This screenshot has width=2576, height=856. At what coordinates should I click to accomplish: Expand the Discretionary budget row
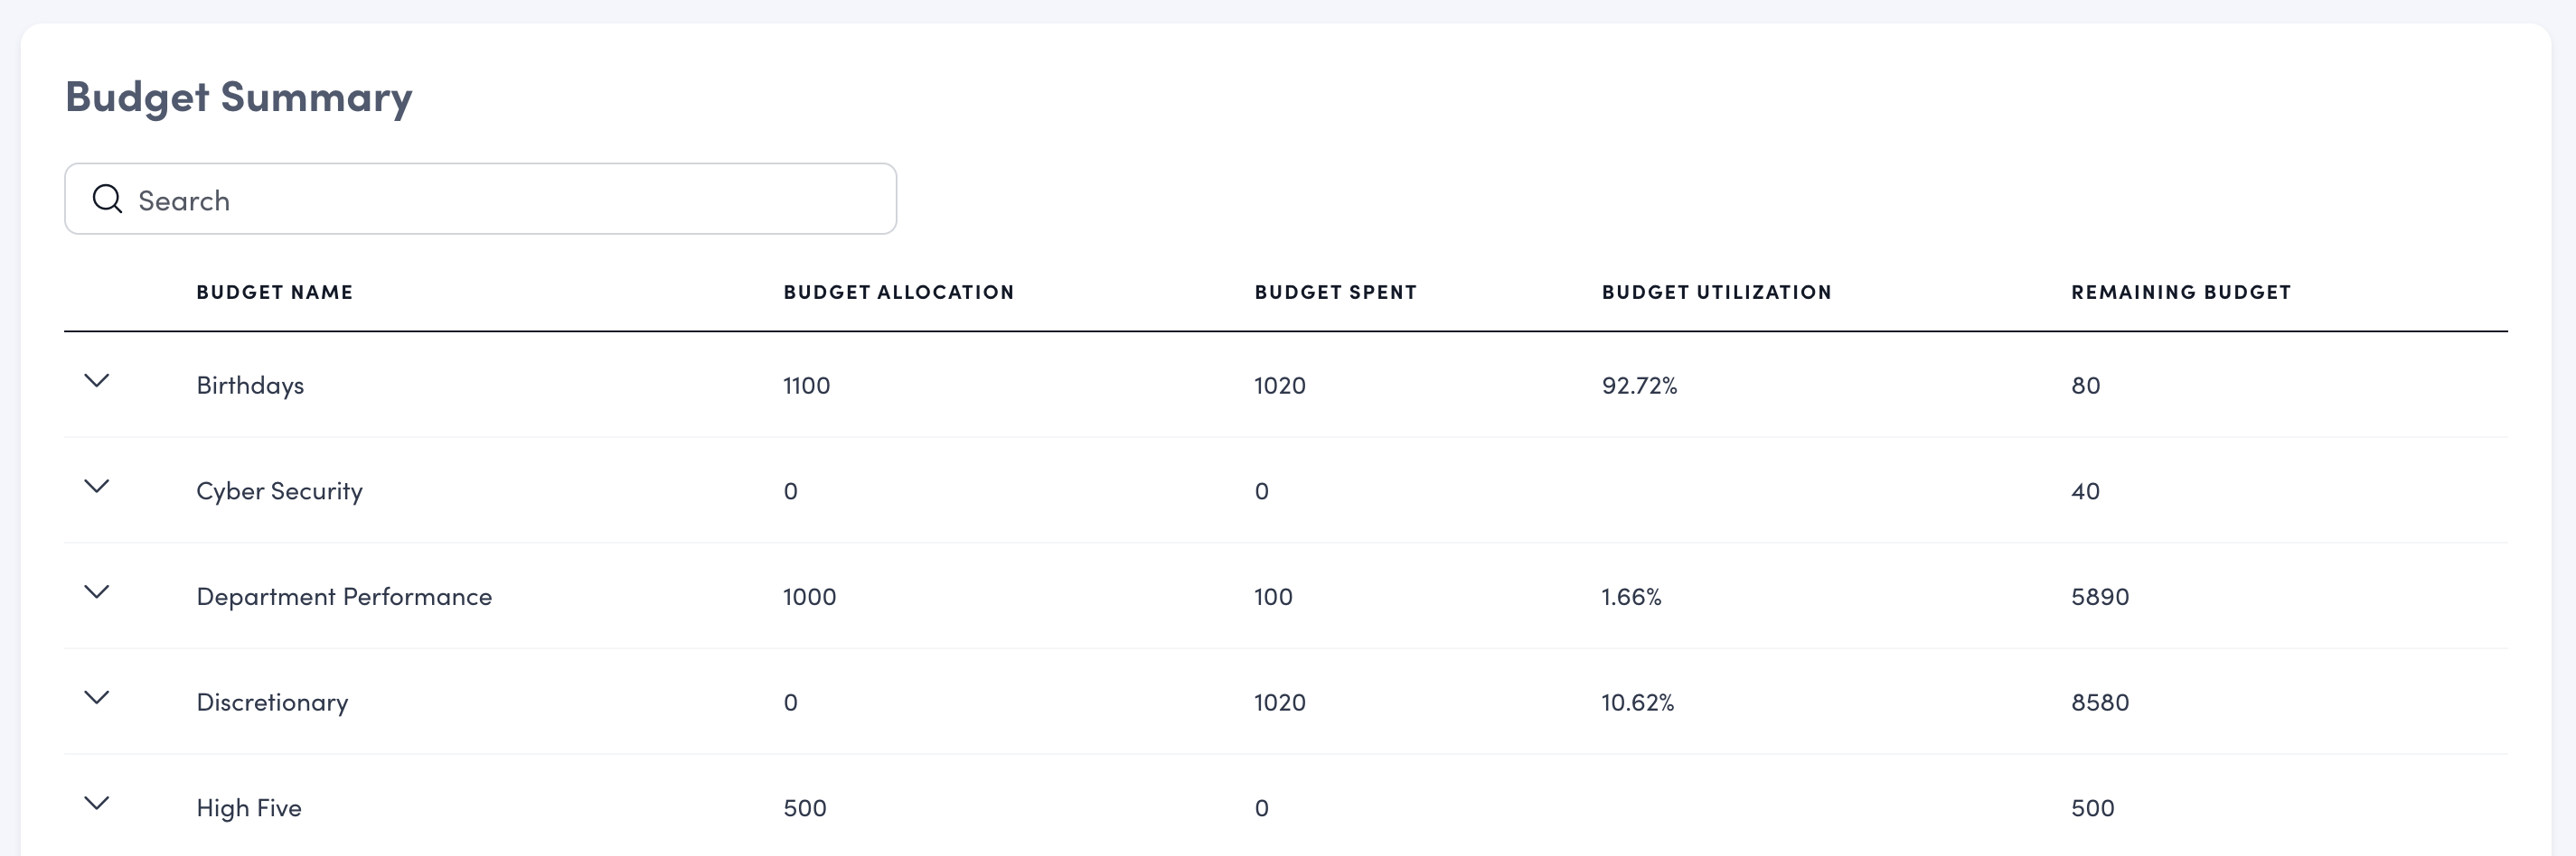[97, 698]
